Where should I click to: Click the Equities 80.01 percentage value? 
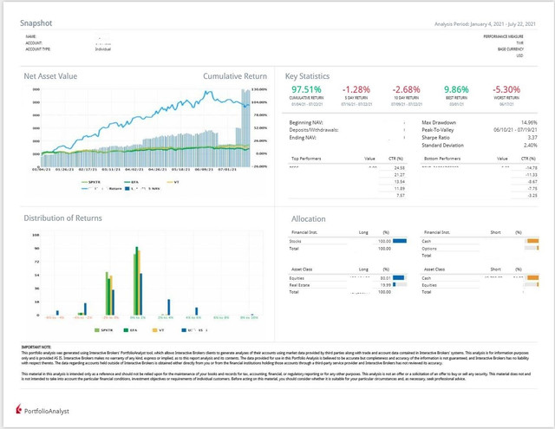click(385, 278)
